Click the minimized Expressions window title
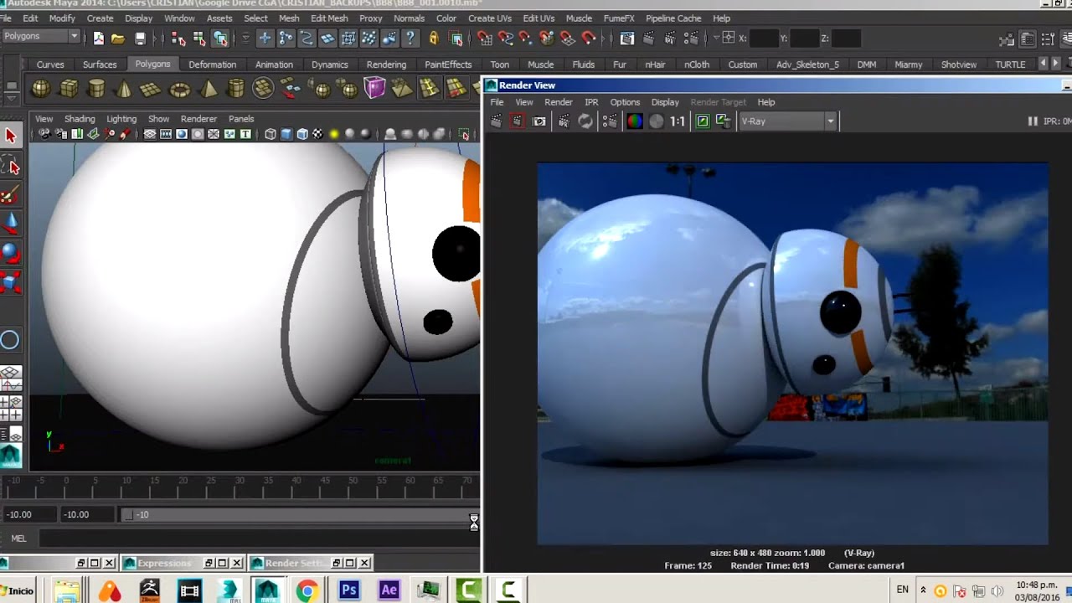 click(x=164, y=563)
